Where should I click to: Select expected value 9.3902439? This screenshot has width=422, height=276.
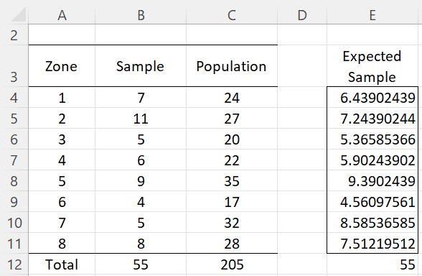tap(372, 181)
